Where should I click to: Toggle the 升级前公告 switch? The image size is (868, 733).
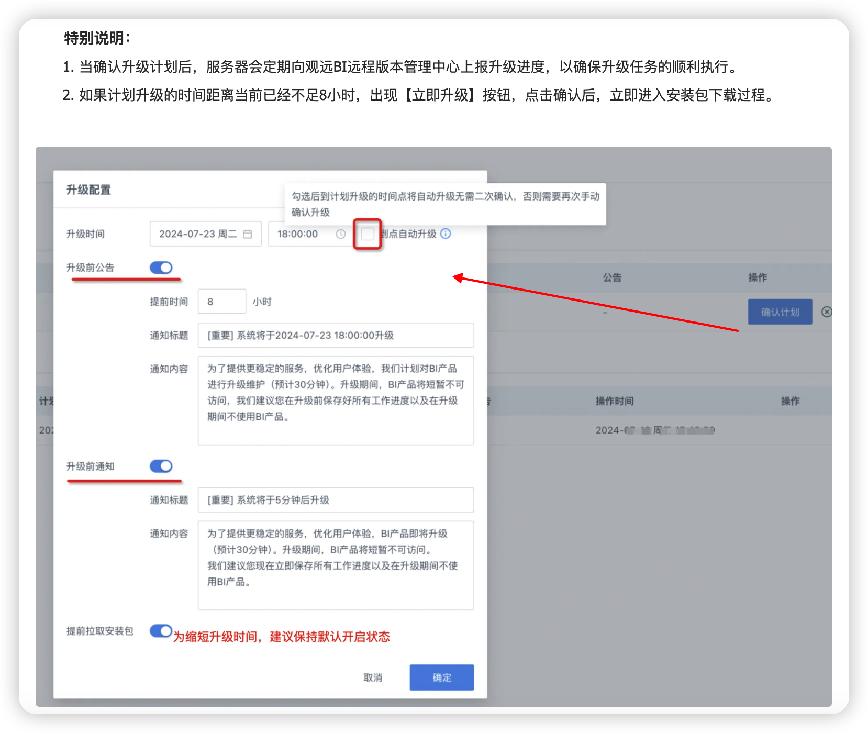161,268
